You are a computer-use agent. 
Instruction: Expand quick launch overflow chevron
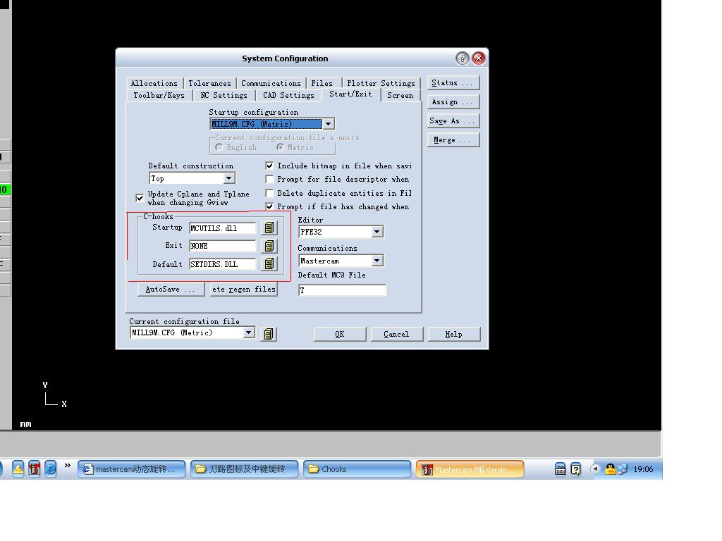68,466
